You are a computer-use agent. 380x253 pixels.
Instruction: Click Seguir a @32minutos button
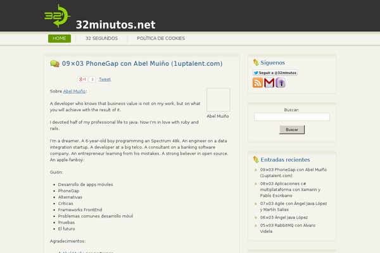275,73
